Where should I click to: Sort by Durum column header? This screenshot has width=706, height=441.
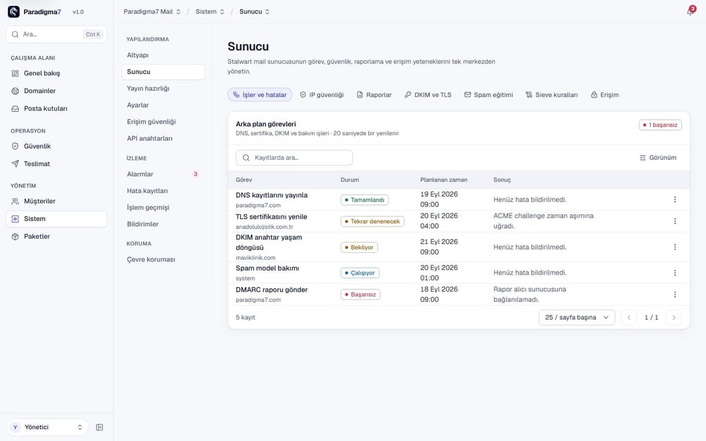pos(349,180)
